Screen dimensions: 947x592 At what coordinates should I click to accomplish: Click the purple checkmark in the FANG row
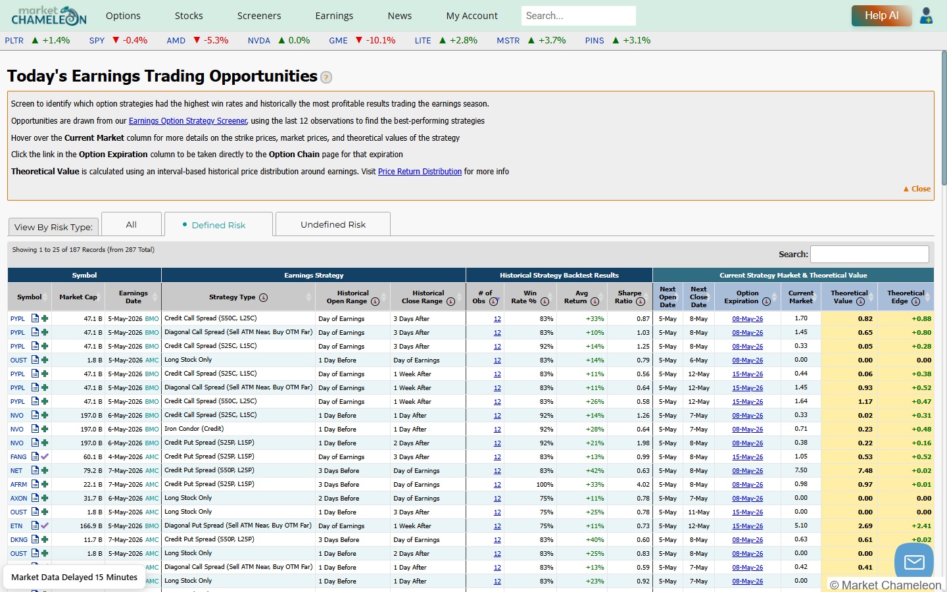(x=45, y=456)
